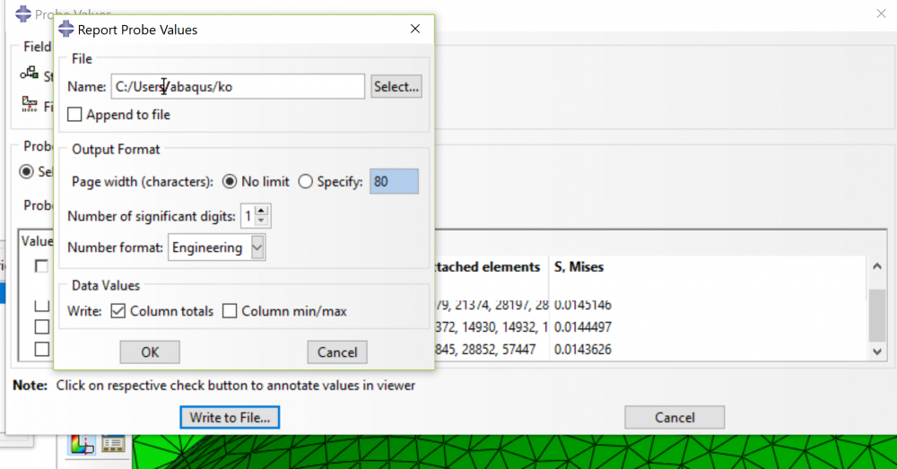Select the 0.0143626 Mises value cell
The image size is (897, 469).
pyautogui.click(x=582, y=350)
